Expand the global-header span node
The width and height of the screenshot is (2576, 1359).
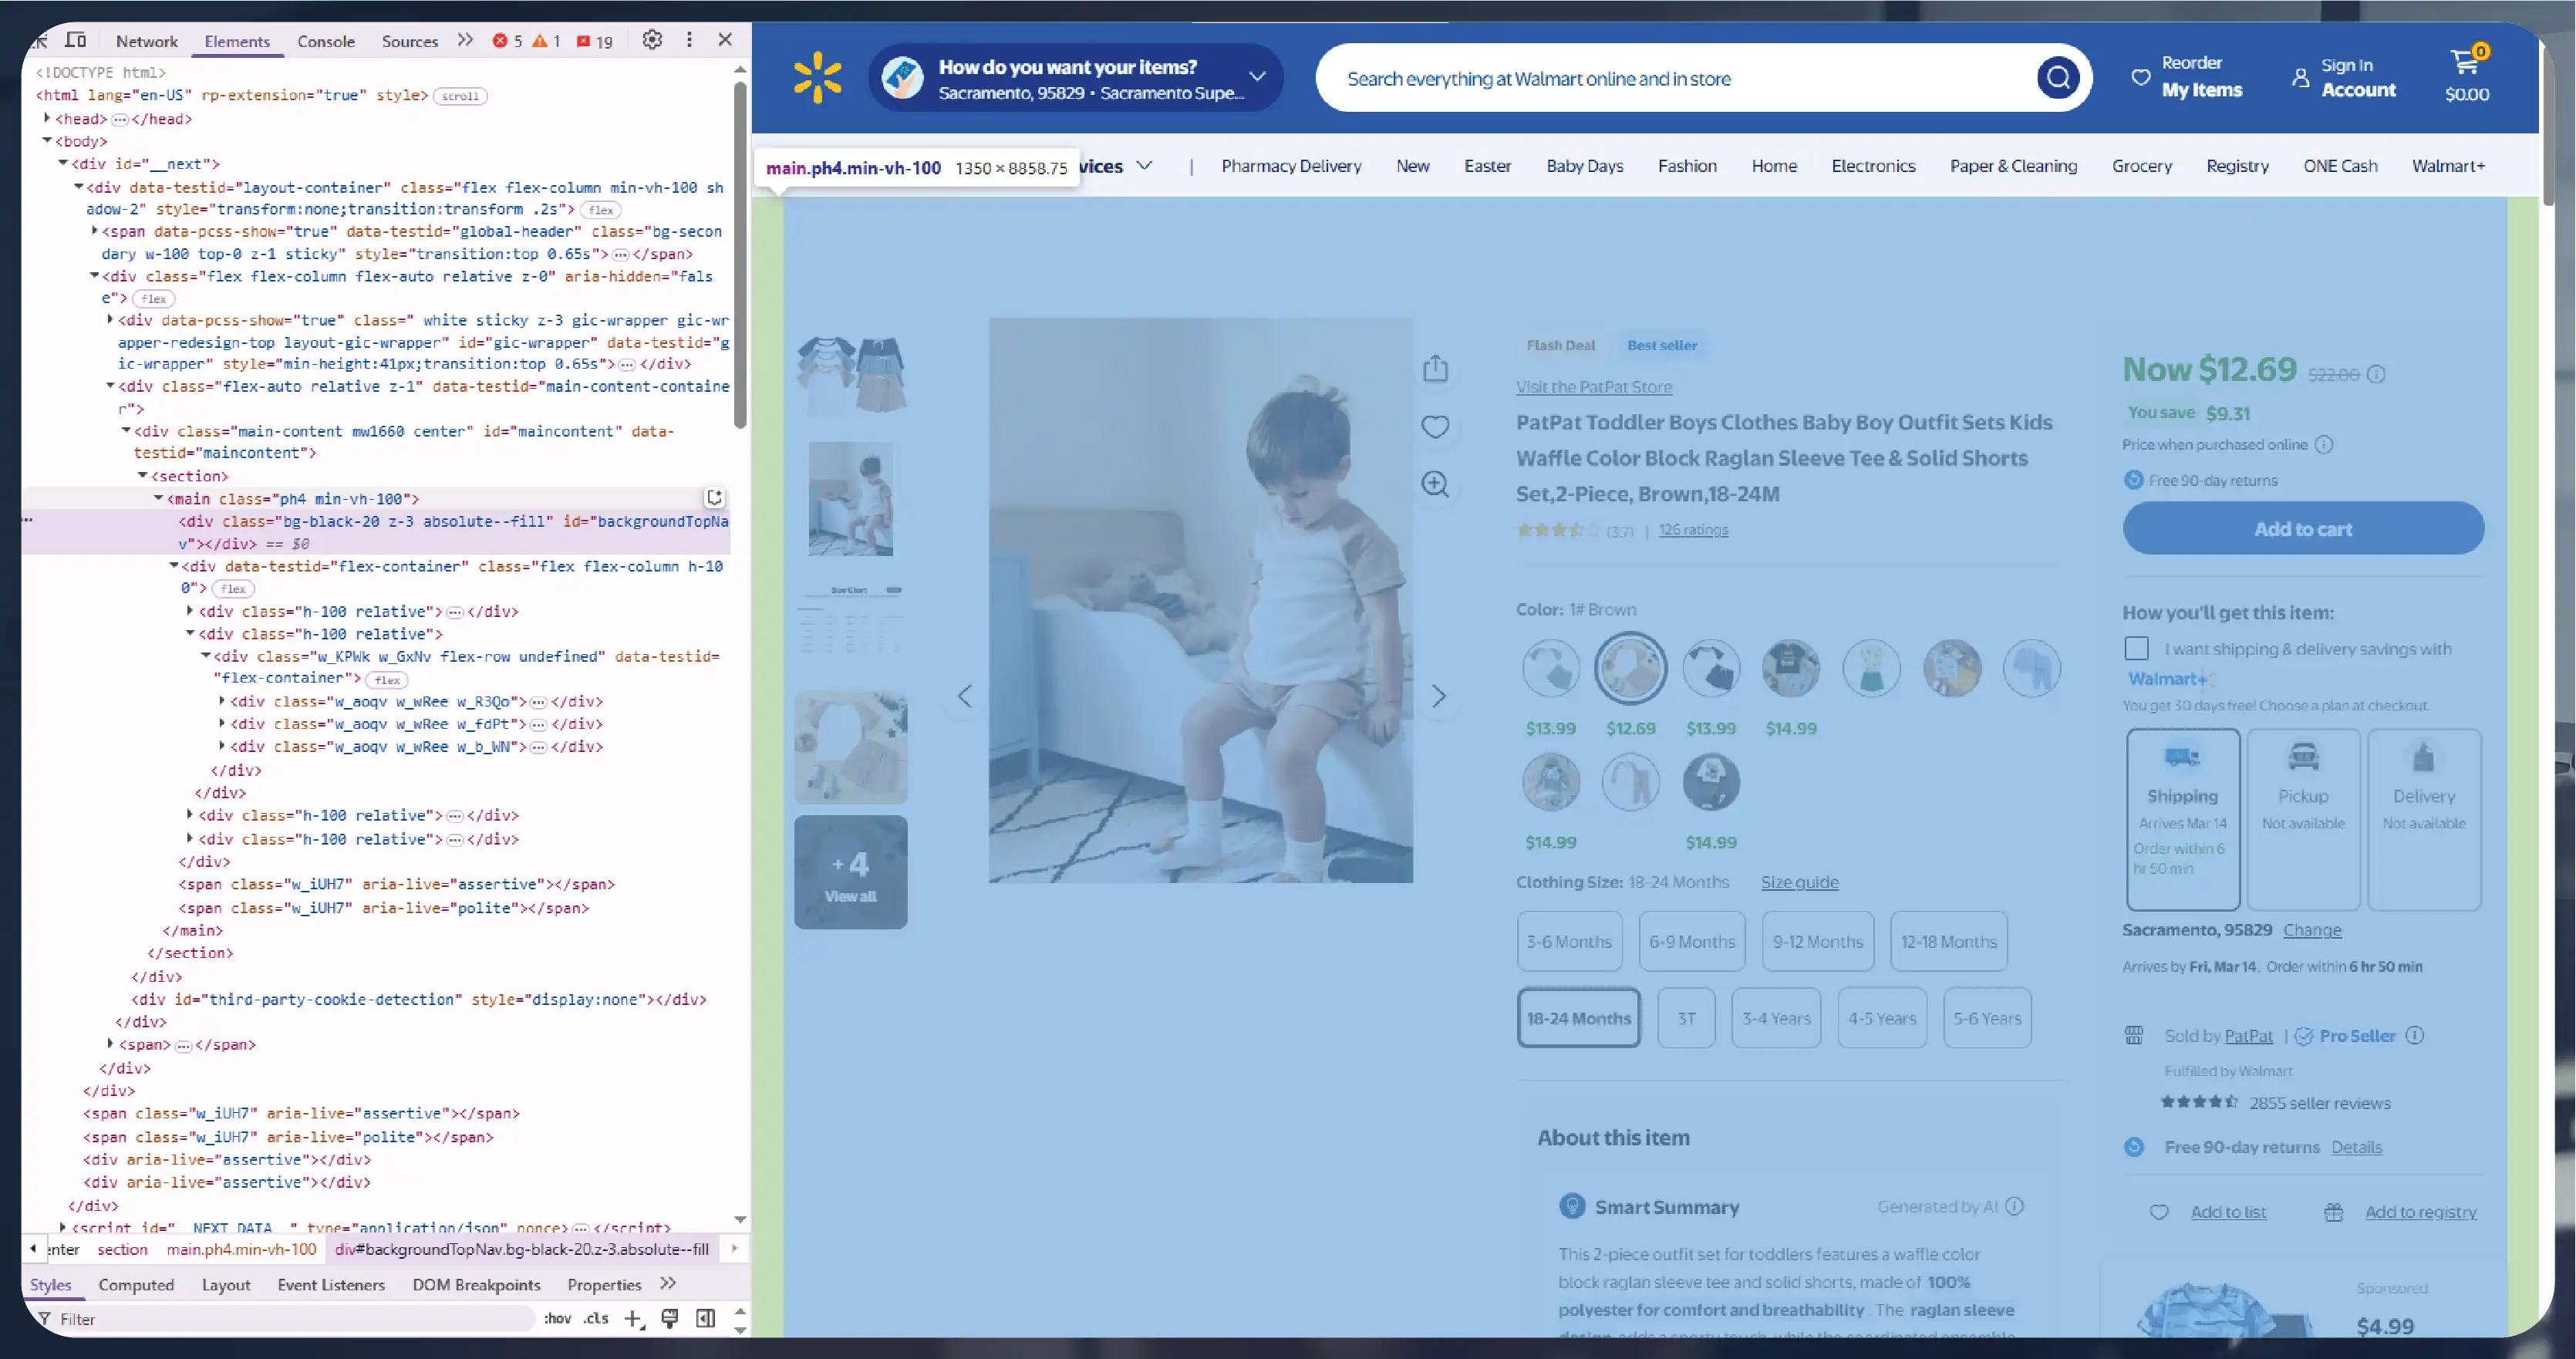[94, 231]
